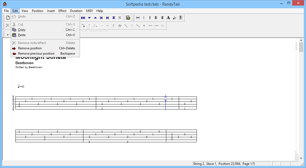Click the first dashed line effect icon
Image resolution: width=306 pixels, height=168 pixels.
[150, 25]
